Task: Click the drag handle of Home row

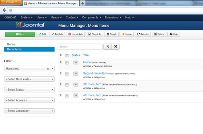Action: point(61,62)
